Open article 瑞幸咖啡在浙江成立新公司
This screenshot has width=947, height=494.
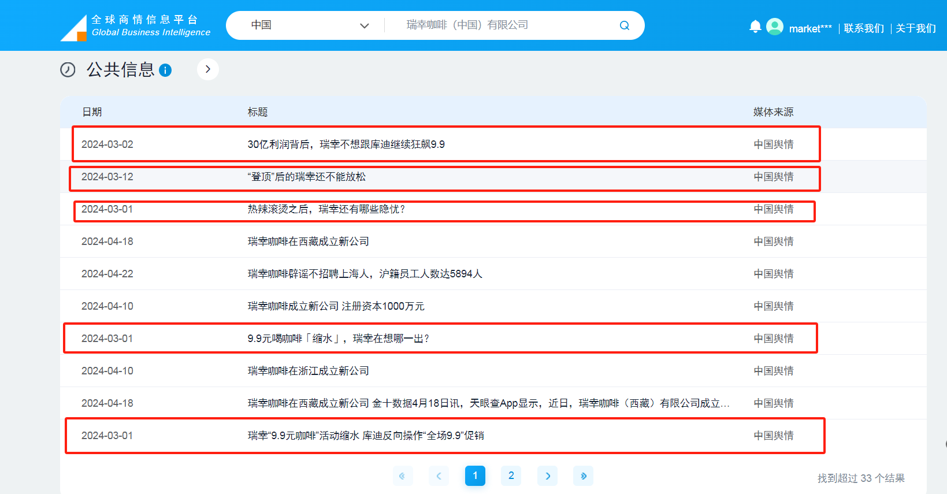(309, 371)
